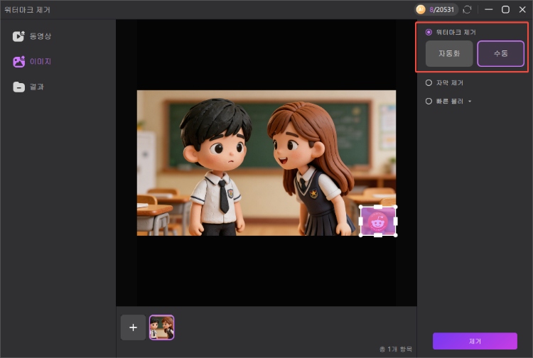533x358 pixels.
Task: Click the plus icon to add image
Action: (133, 327)
